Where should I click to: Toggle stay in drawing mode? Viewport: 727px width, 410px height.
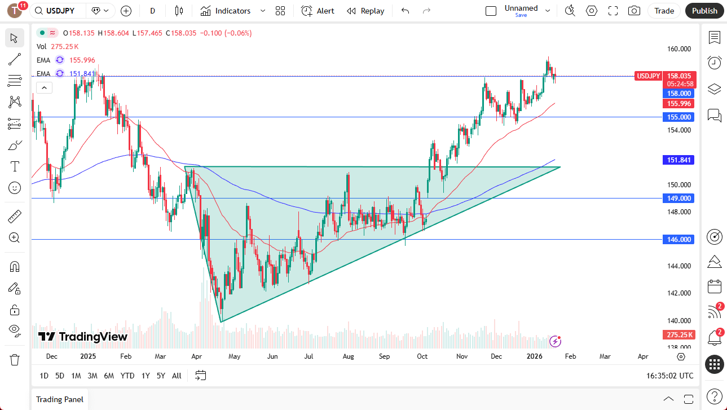pos(15,288)
